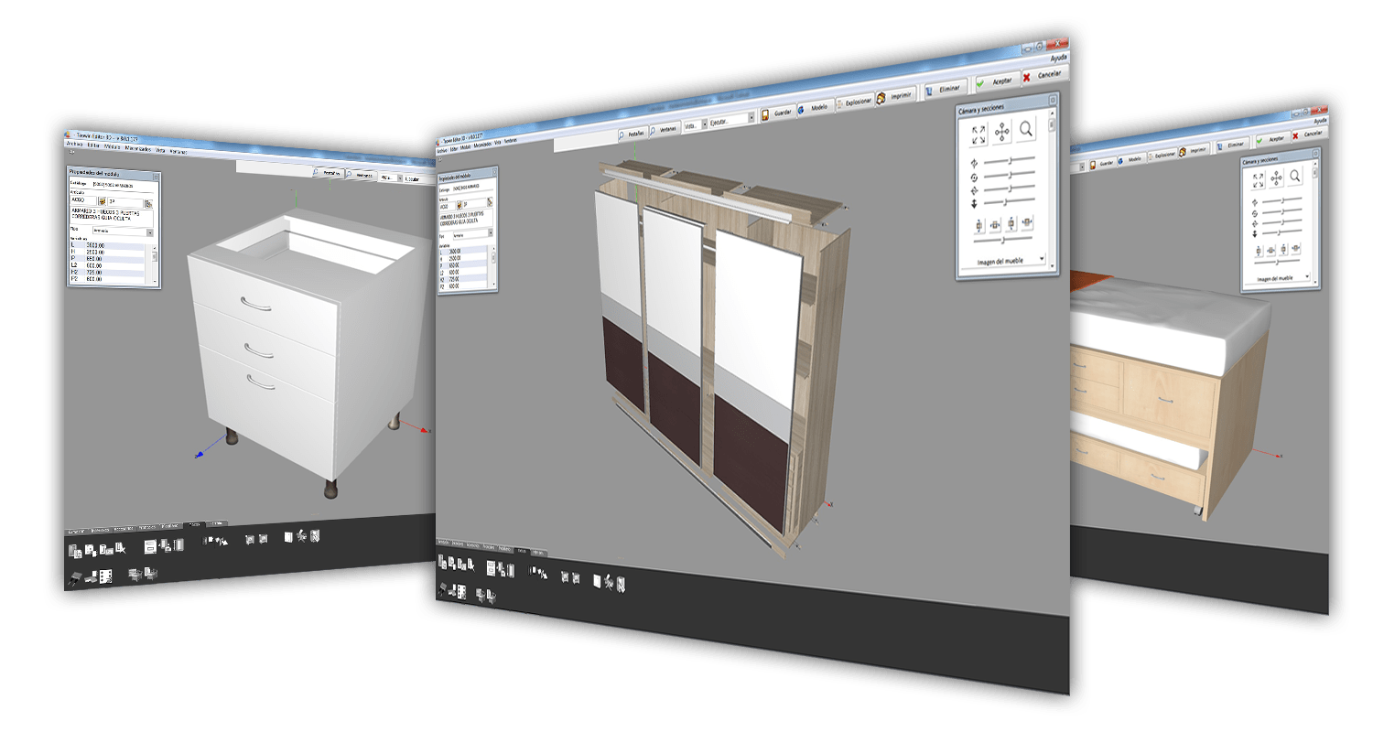
Task: Click article picker icon in left Propiedades panel
Action: [103, 201]
